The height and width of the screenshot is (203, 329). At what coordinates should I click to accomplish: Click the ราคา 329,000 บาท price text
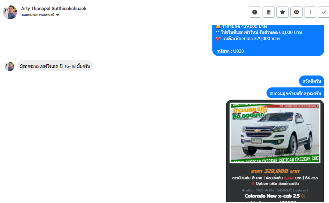[x=275, y=171]
